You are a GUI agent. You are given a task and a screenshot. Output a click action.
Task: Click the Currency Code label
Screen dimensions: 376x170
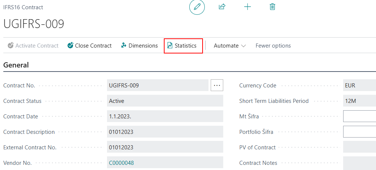258,85
